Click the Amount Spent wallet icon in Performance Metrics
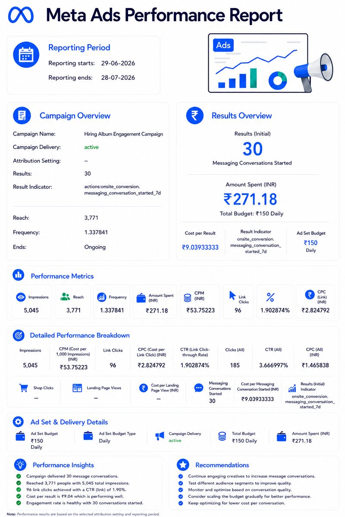 (141, 298)
